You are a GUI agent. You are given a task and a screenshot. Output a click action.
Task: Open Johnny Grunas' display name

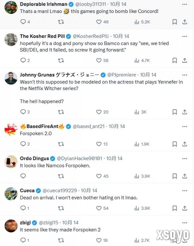[59, 75]
